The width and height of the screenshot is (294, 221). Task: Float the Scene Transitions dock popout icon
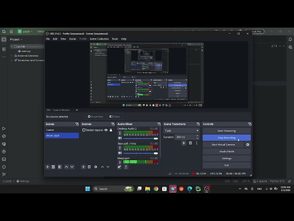tap(198, 124)
